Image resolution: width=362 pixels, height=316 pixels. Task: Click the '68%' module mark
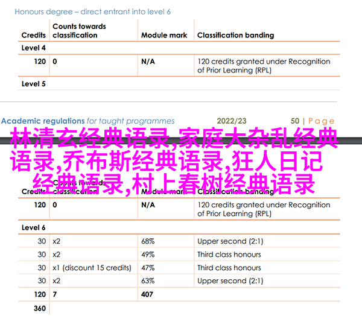coord(148,241)
